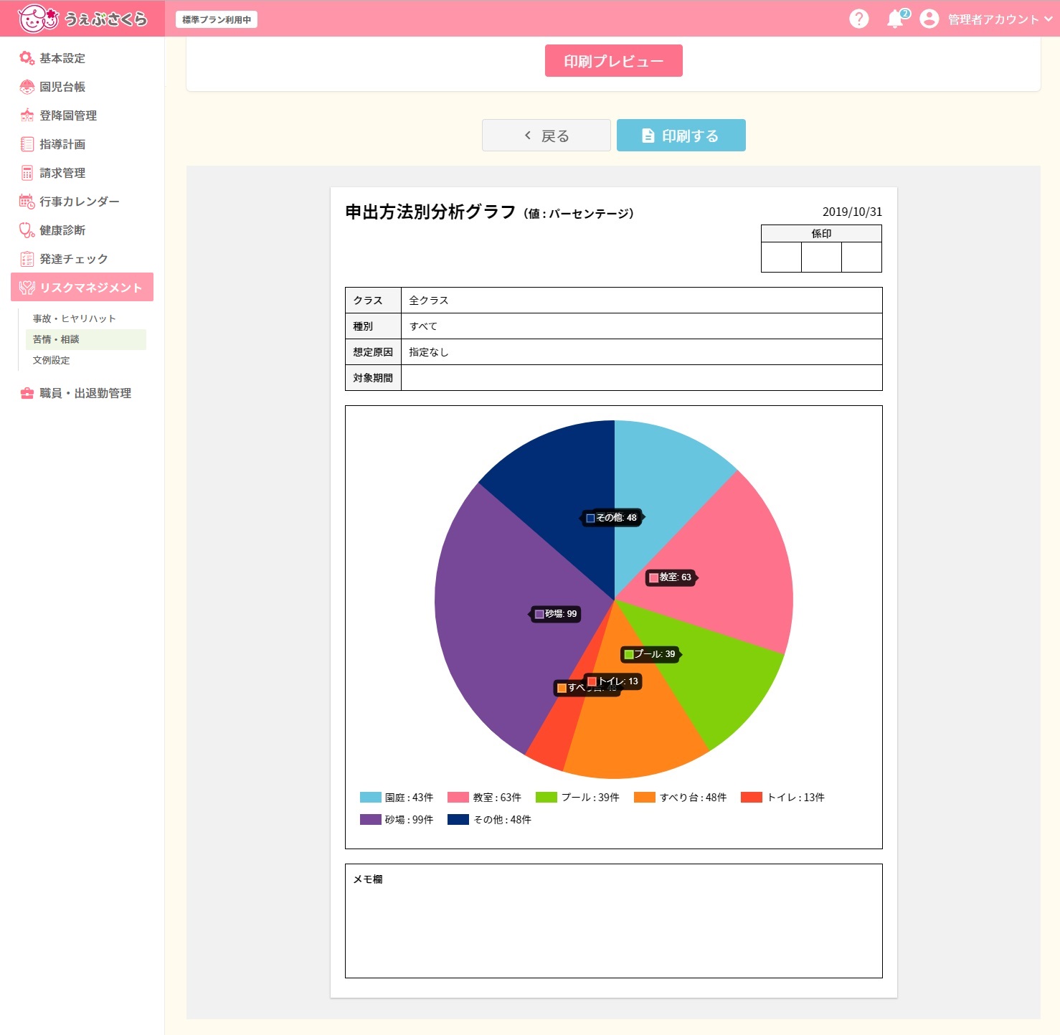Click the document icon on 印刷する
1060x1035 pixels.
coord(648,136)
